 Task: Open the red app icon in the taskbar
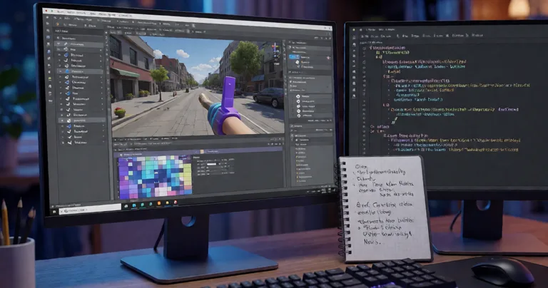pos(176,202)
